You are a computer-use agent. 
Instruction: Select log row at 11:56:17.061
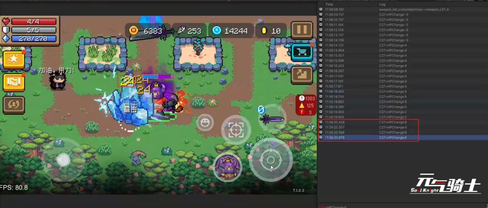point(404,76)
